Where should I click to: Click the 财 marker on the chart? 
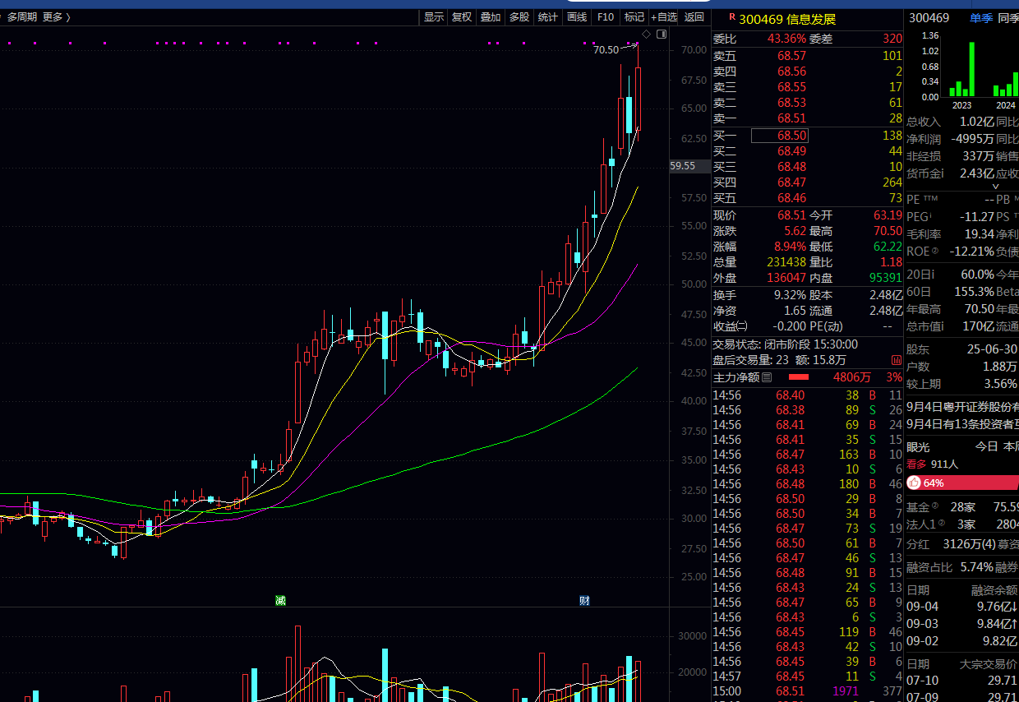pyautogui.click(x=584, y=600)
